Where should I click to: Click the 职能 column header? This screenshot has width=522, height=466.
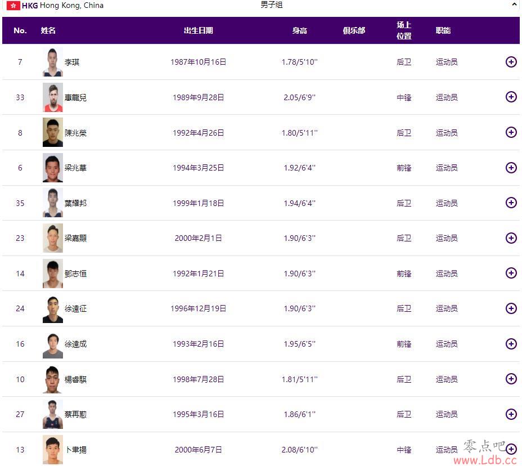(443, 30)
